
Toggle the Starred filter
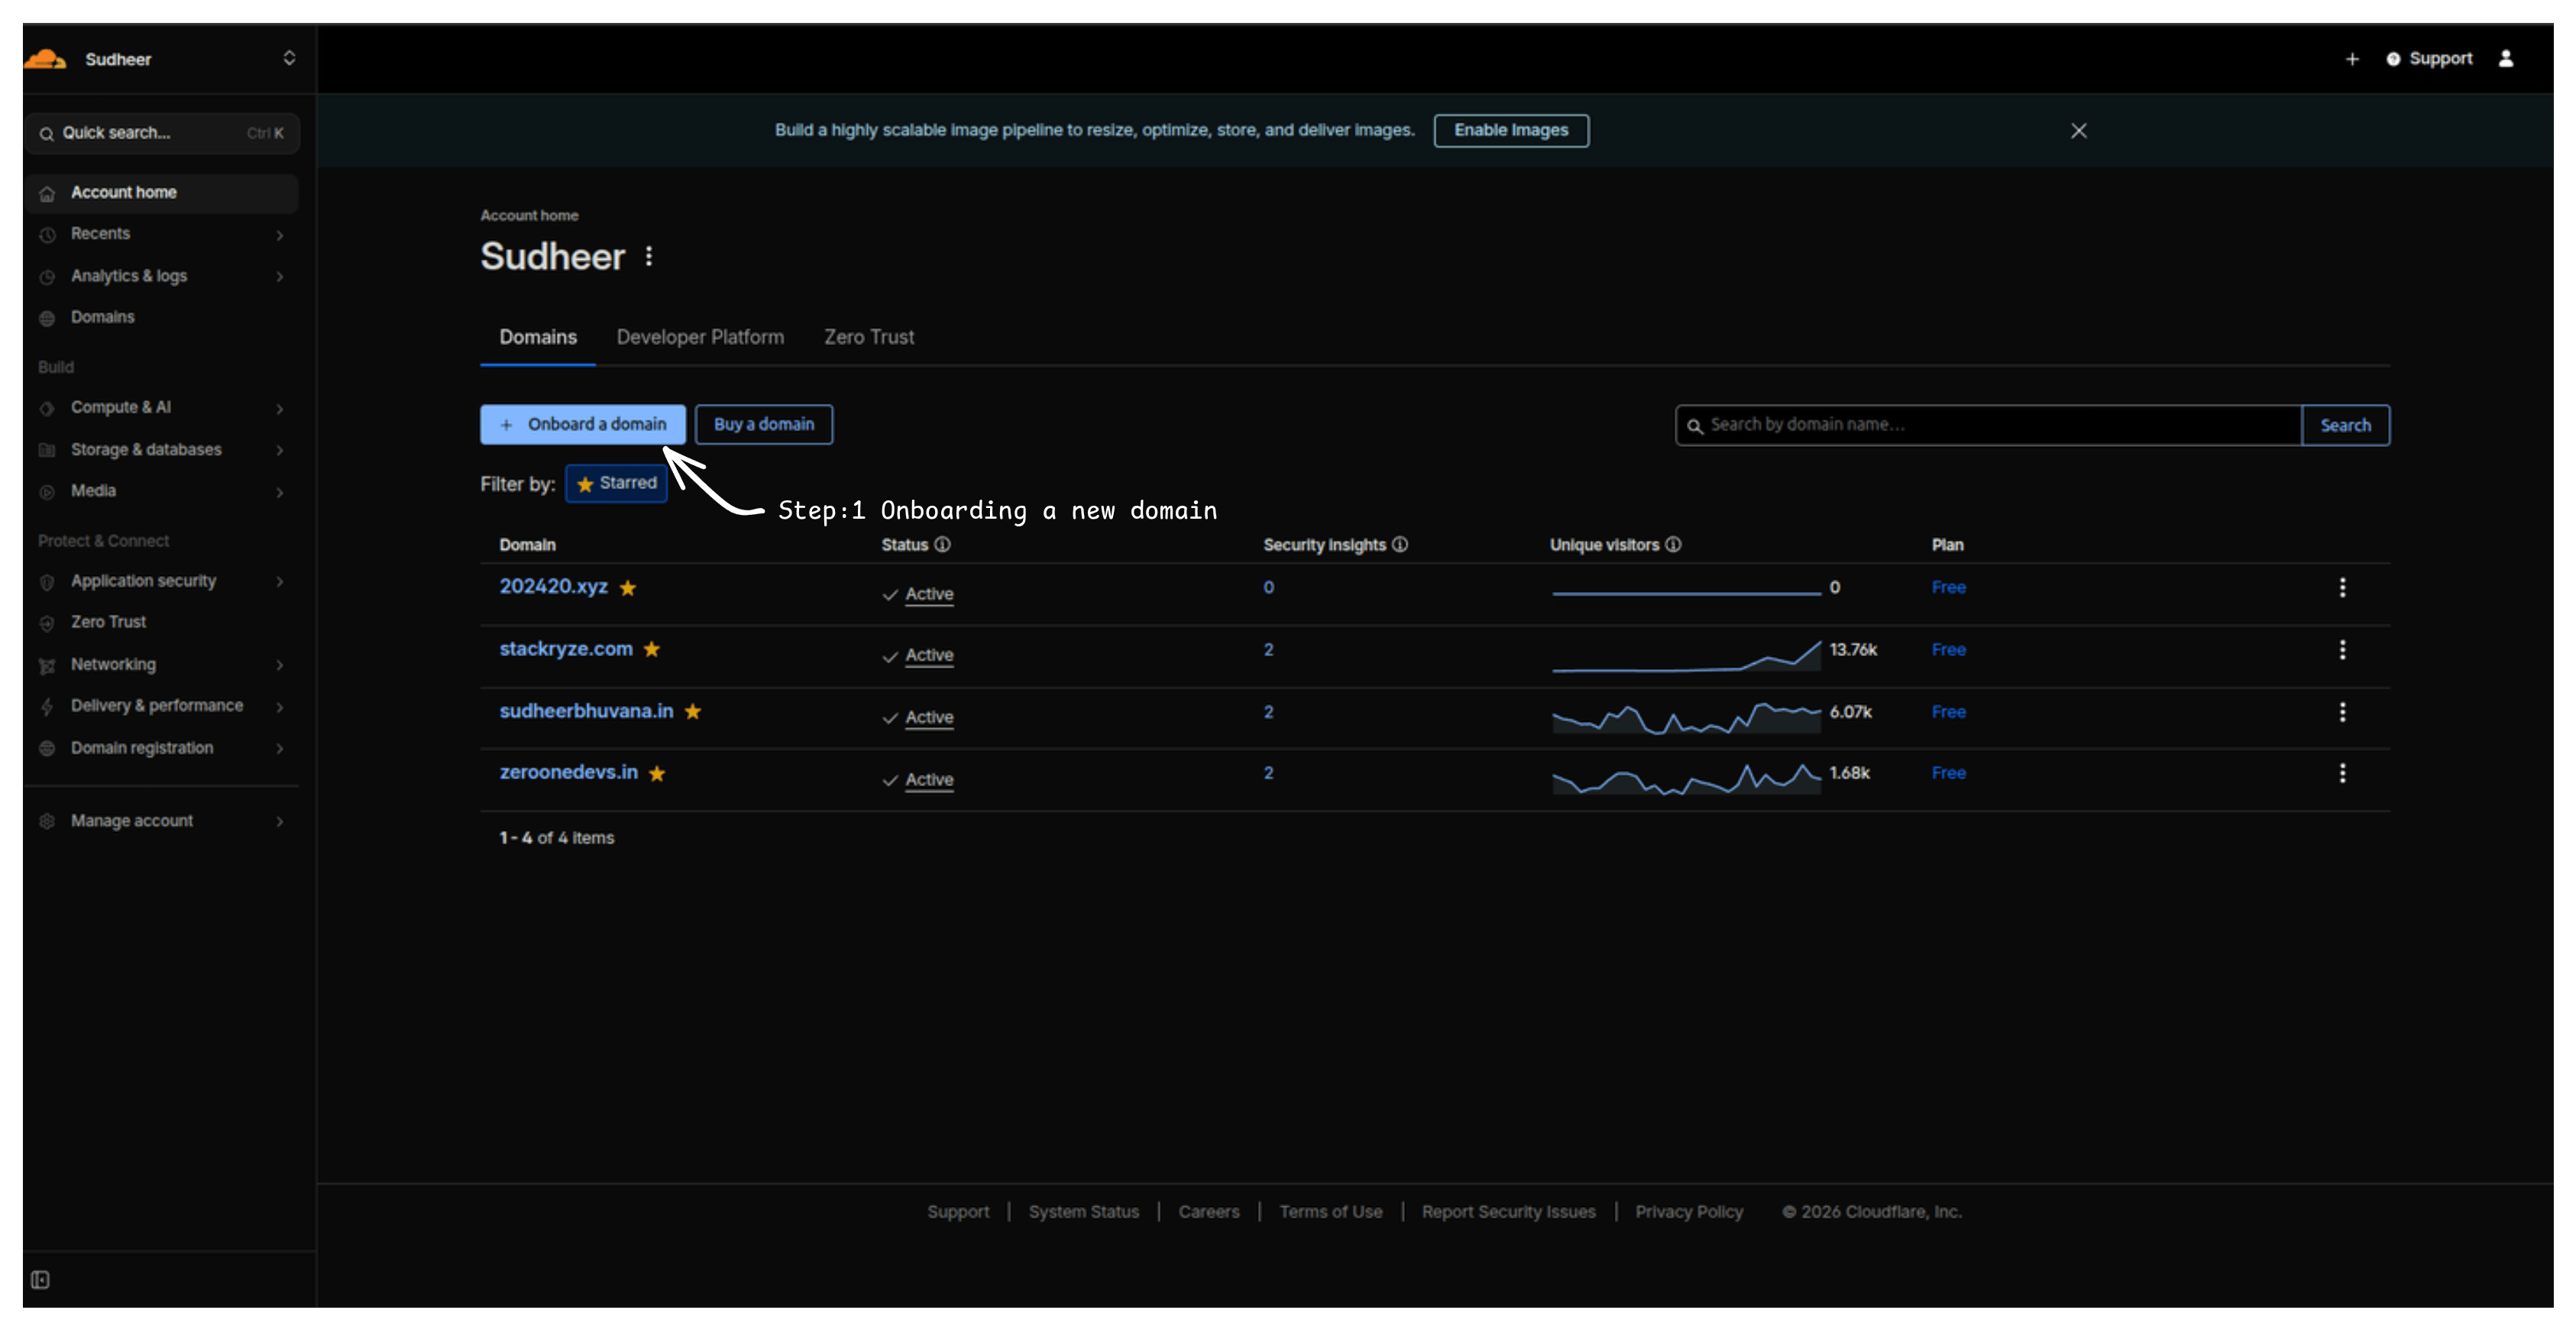click(x=616, y=484)
